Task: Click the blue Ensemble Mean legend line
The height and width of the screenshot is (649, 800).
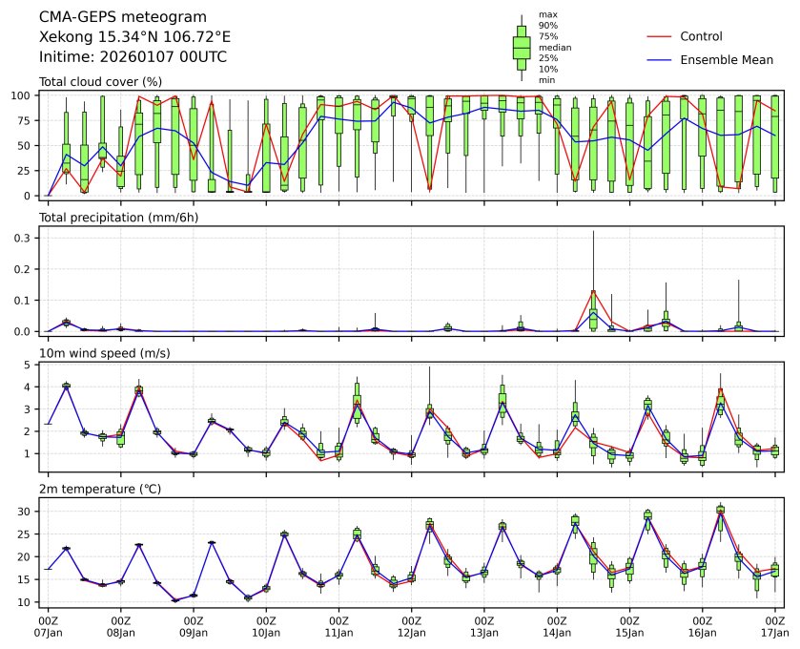Action: [x=659, y=60]
